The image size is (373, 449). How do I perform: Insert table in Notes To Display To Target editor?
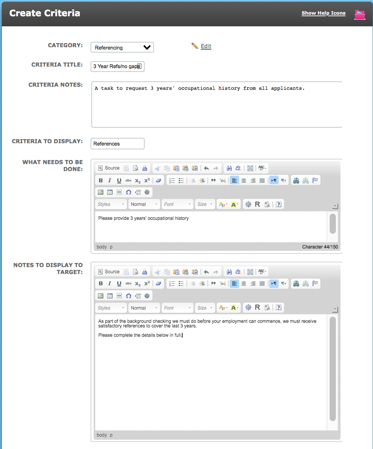click(x=110, y=296)
